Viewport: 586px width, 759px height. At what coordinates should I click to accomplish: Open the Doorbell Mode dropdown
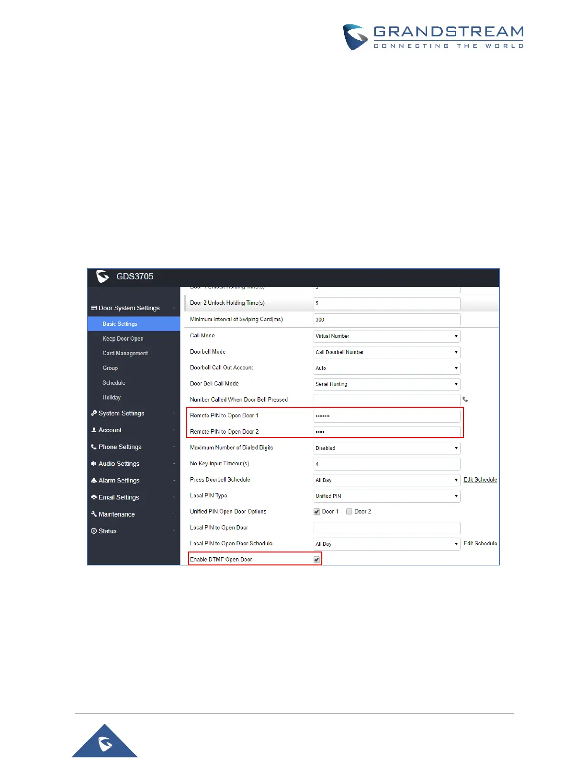click(x=387, y=352)
